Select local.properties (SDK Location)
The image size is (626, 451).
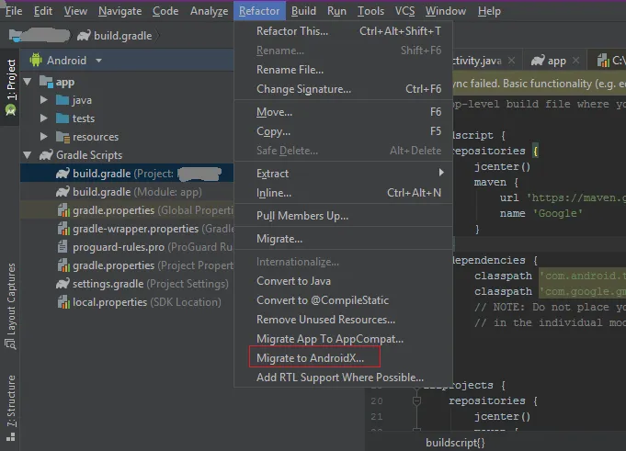point(127,302)
